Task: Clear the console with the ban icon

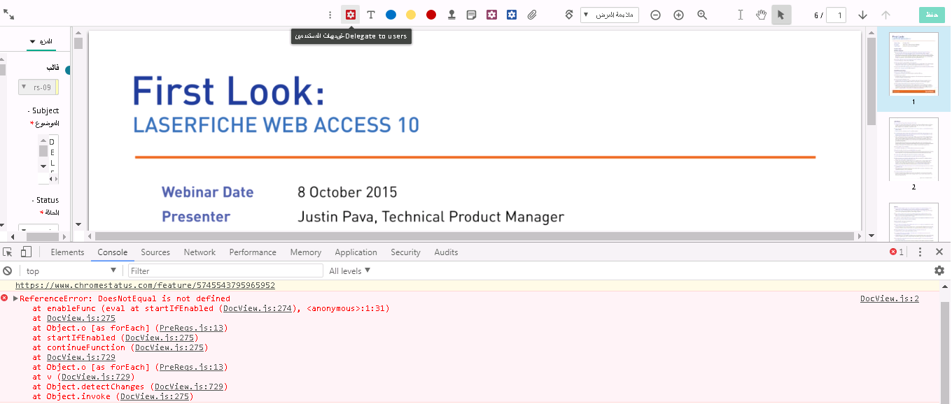Action: coord(8,271)
